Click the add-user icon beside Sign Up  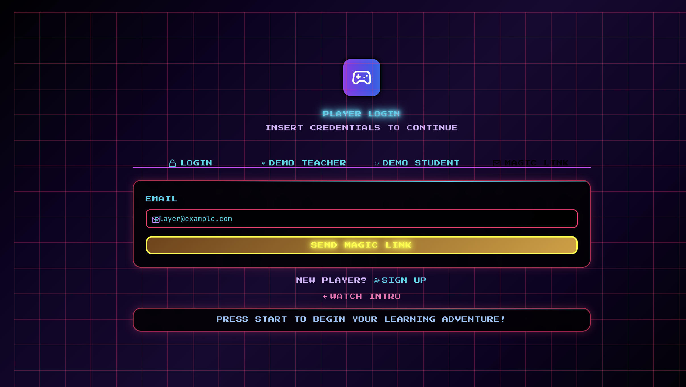coord(377,280)
